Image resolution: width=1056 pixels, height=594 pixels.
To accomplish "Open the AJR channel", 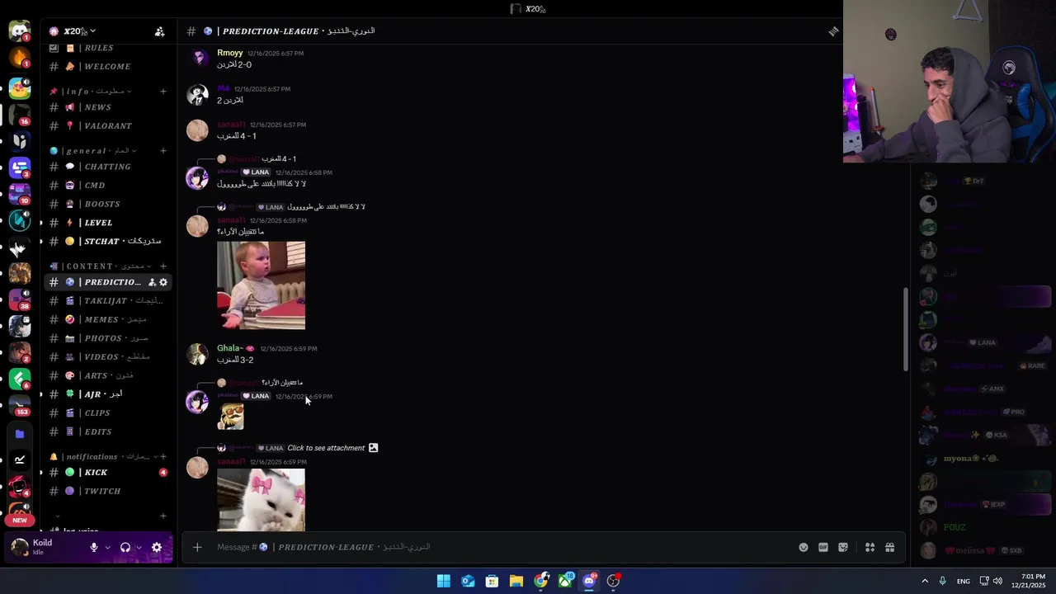I will point(107,394).
